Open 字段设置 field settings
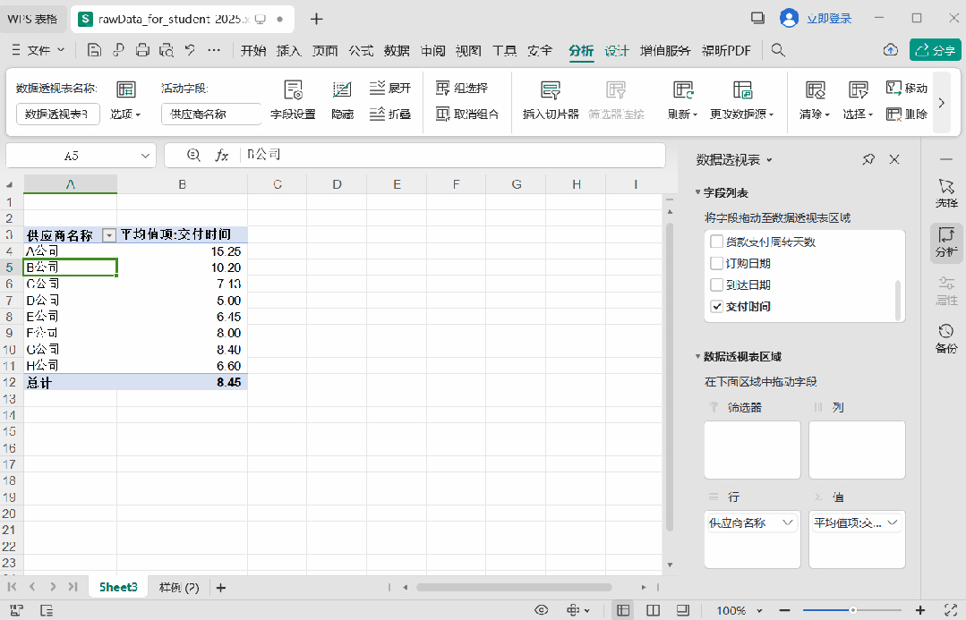 point(294,99)
